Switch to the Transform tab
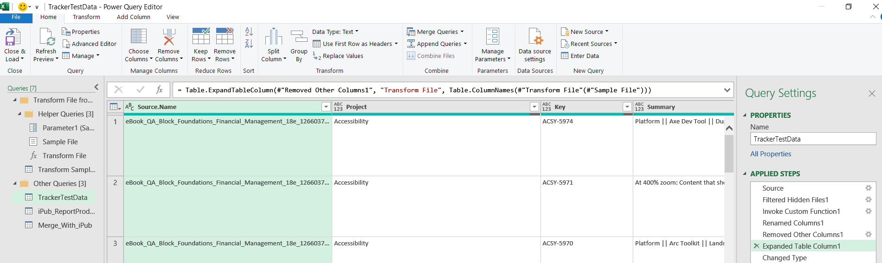 click(x=86, y=17)
